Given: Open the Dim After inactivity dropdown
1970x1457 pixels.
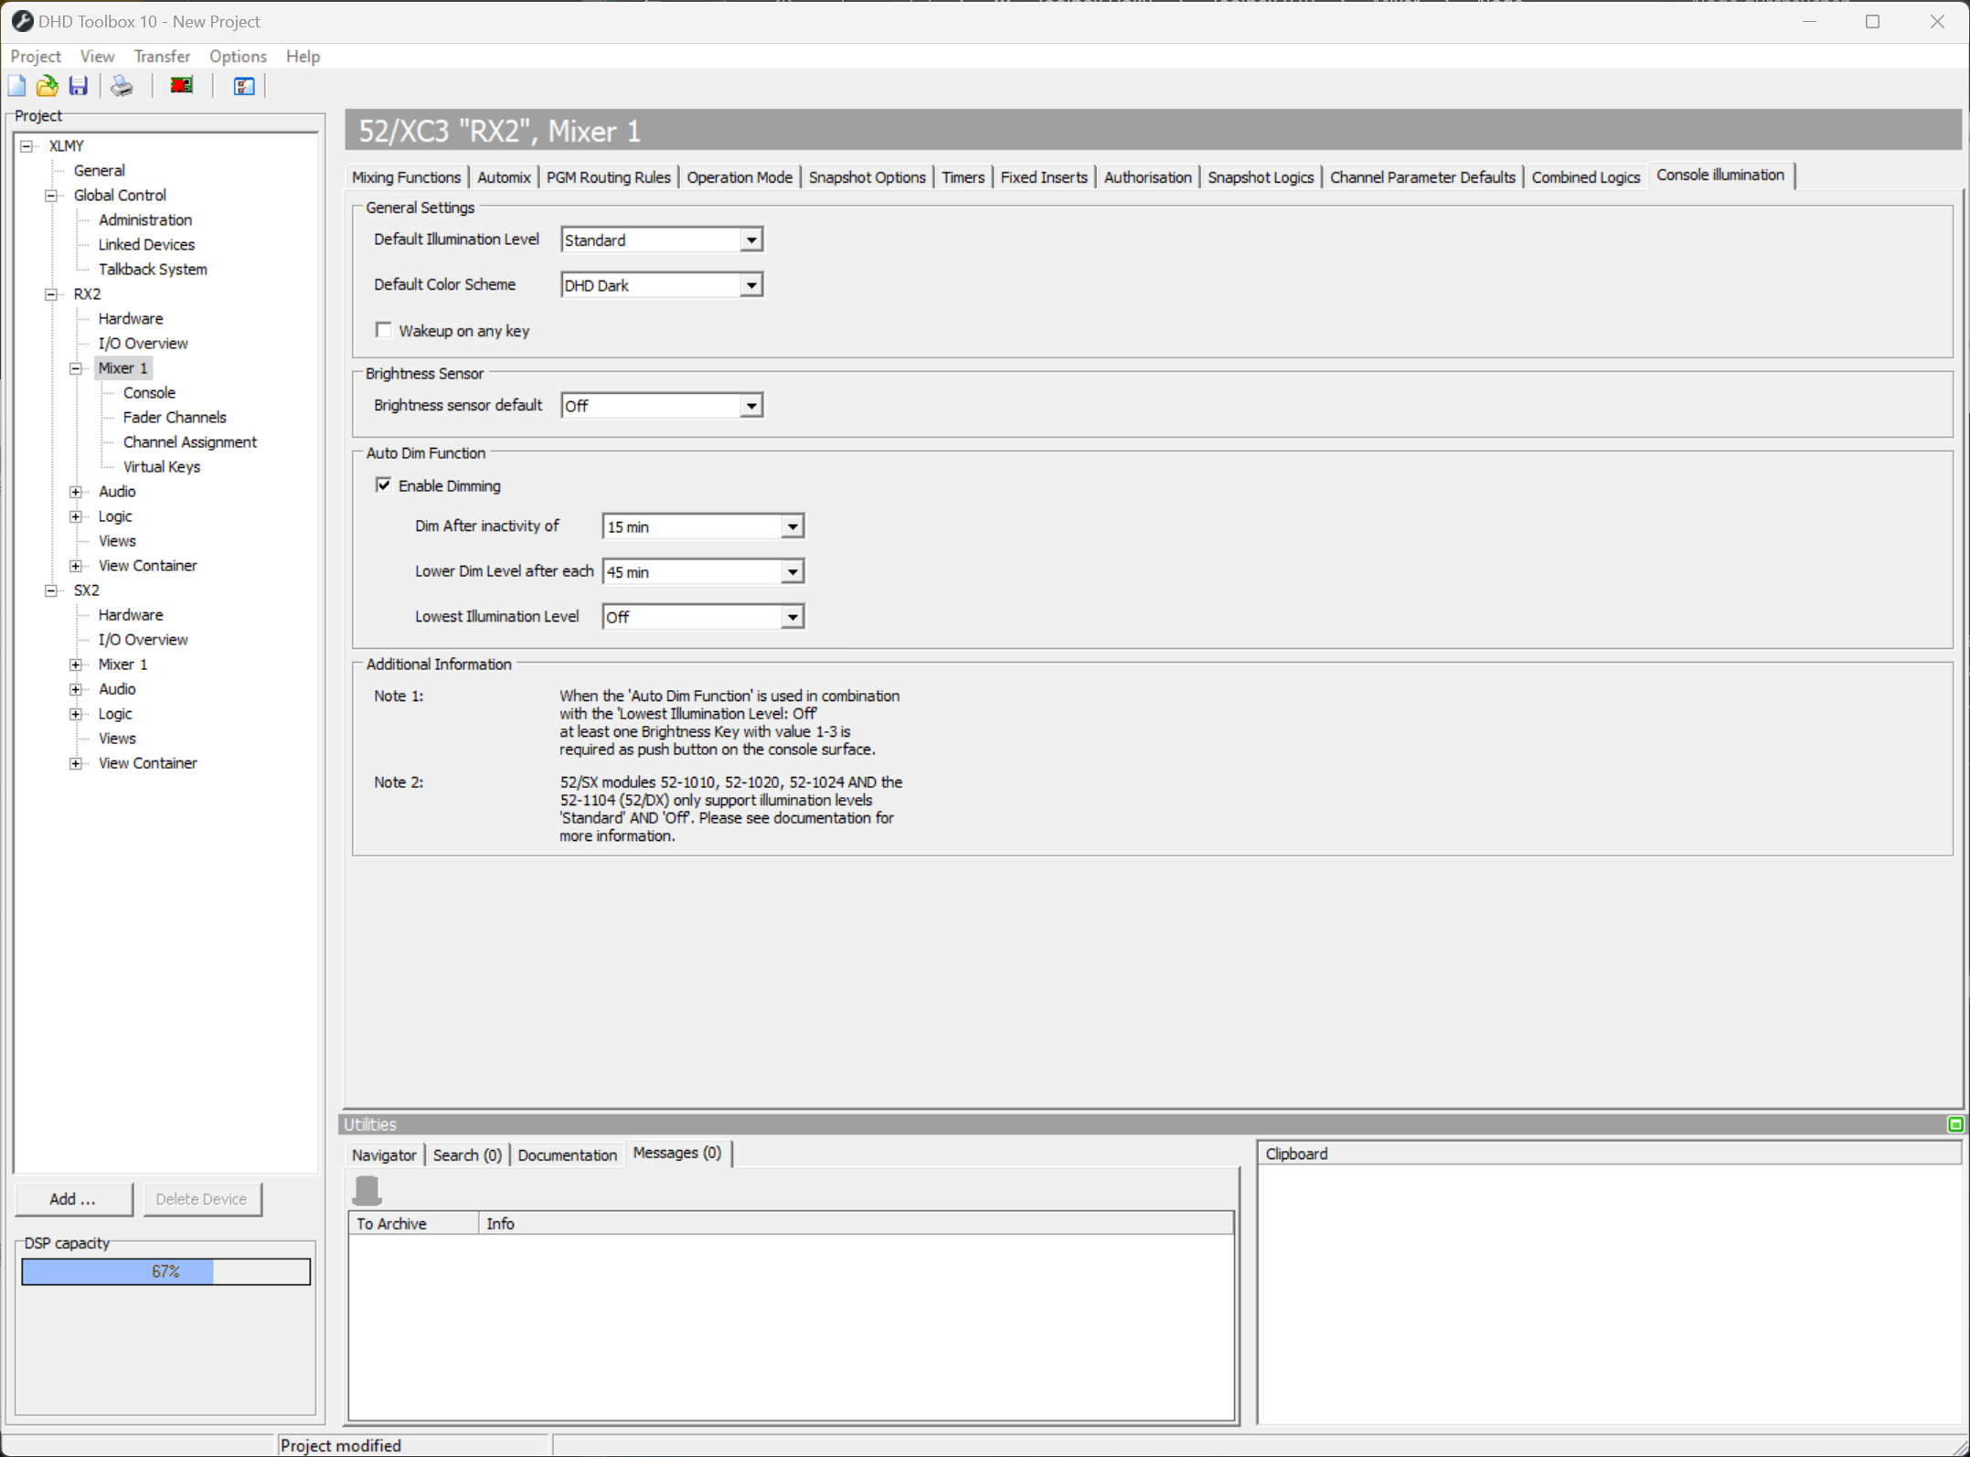Looking at the screenshot, I should 792,526.
